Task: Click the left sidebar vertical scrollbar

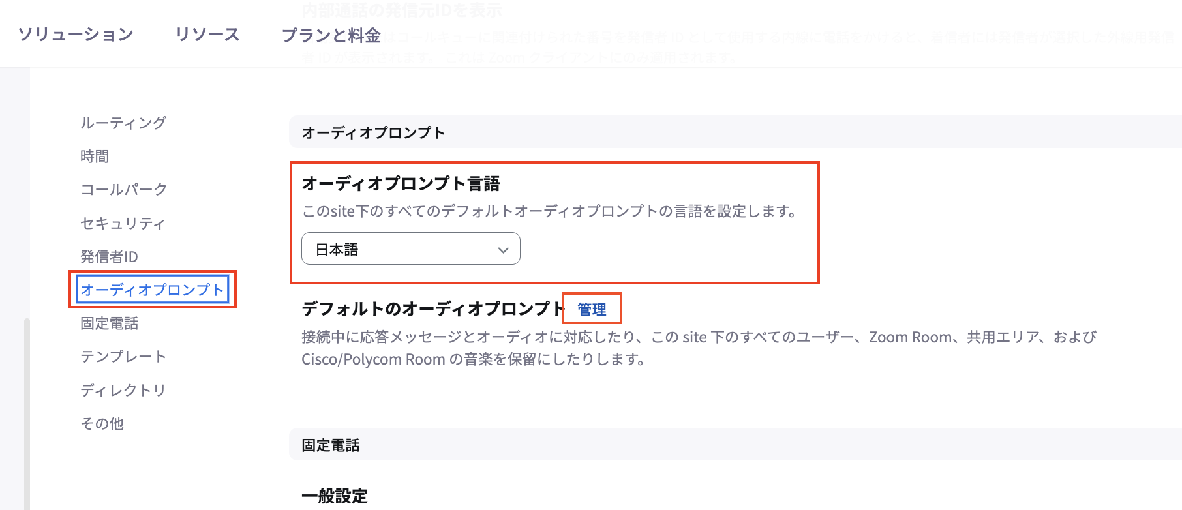Action: pos(27,413)
